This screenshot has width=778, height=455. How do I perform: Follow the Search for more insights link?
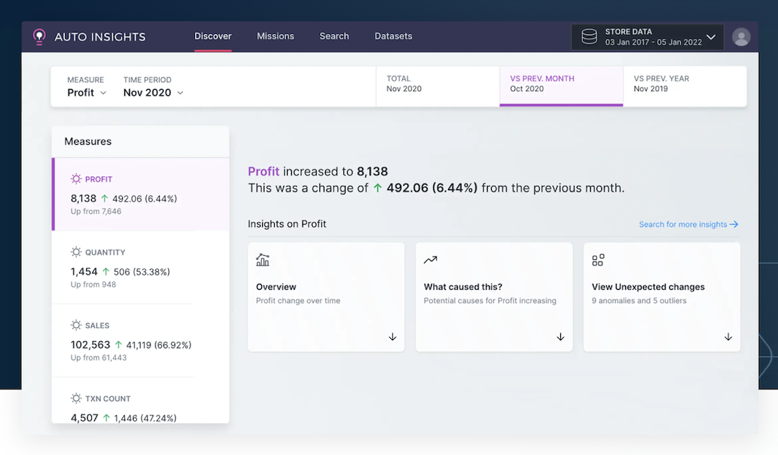coord(688,225)
